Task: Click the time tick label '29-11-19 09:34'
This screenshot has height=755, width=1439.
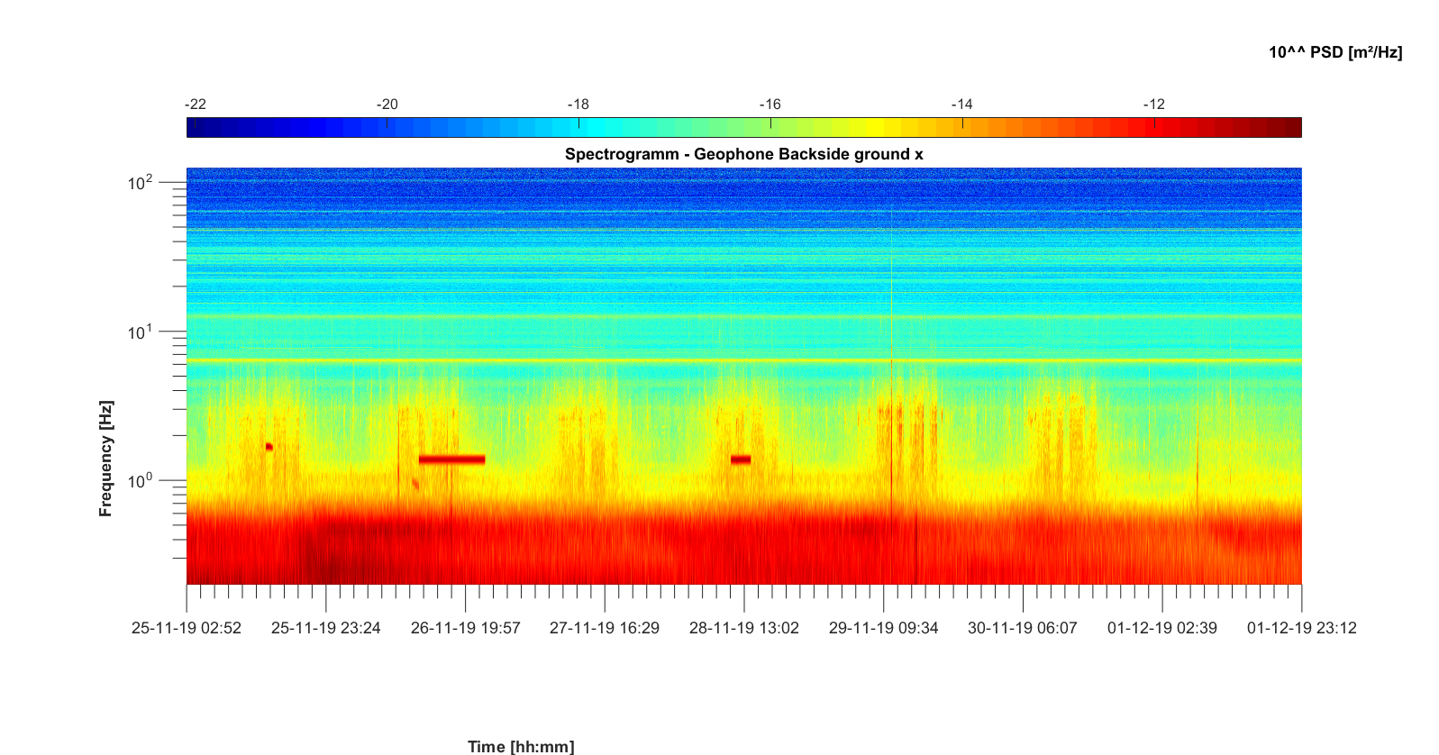Action: click(884, 628)
